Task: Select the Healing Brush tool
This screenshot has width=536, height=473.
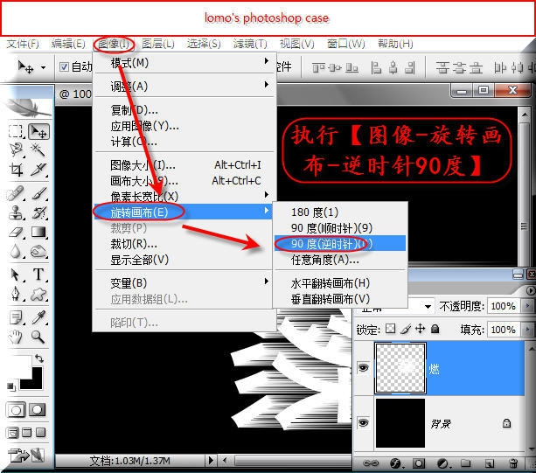Action: coord(16,193)
